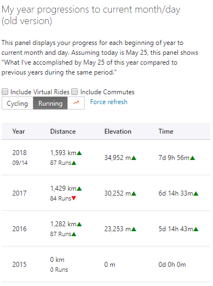Click the Year column header

pyautogui.click(x=19, y=131)
